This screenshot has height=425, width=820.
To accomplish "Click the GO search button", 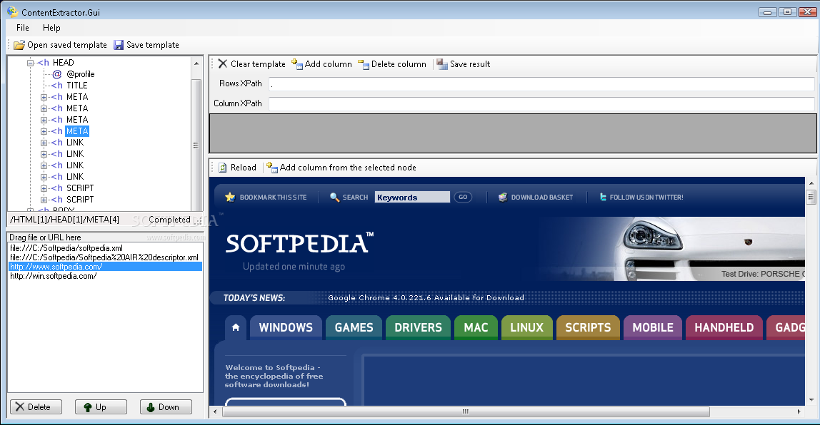I will [463, 197].
